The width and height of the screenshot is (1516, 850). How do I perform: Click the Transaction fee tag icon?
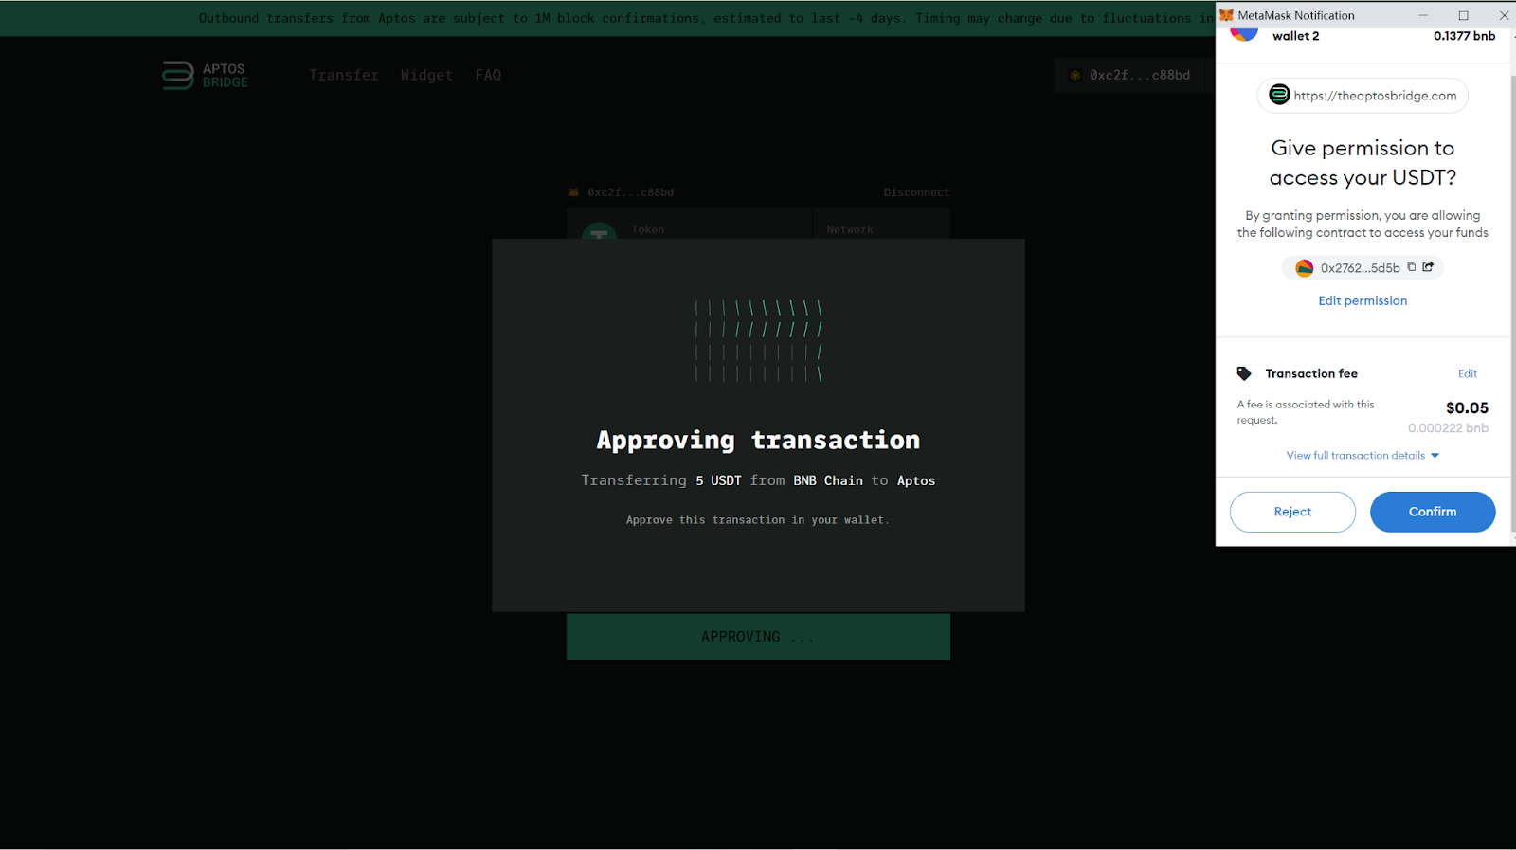click(1244, 373)
